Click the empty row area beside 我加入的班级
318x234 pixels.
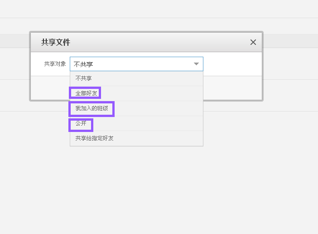(159, 108)
